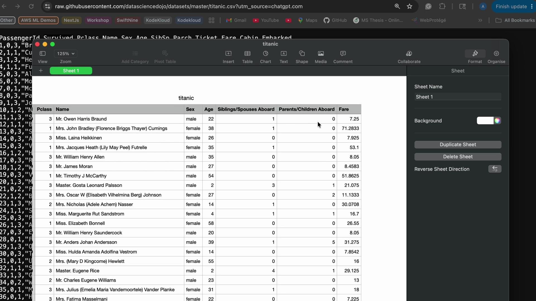Click the Finish update button in Chrome

click(513, 6)
